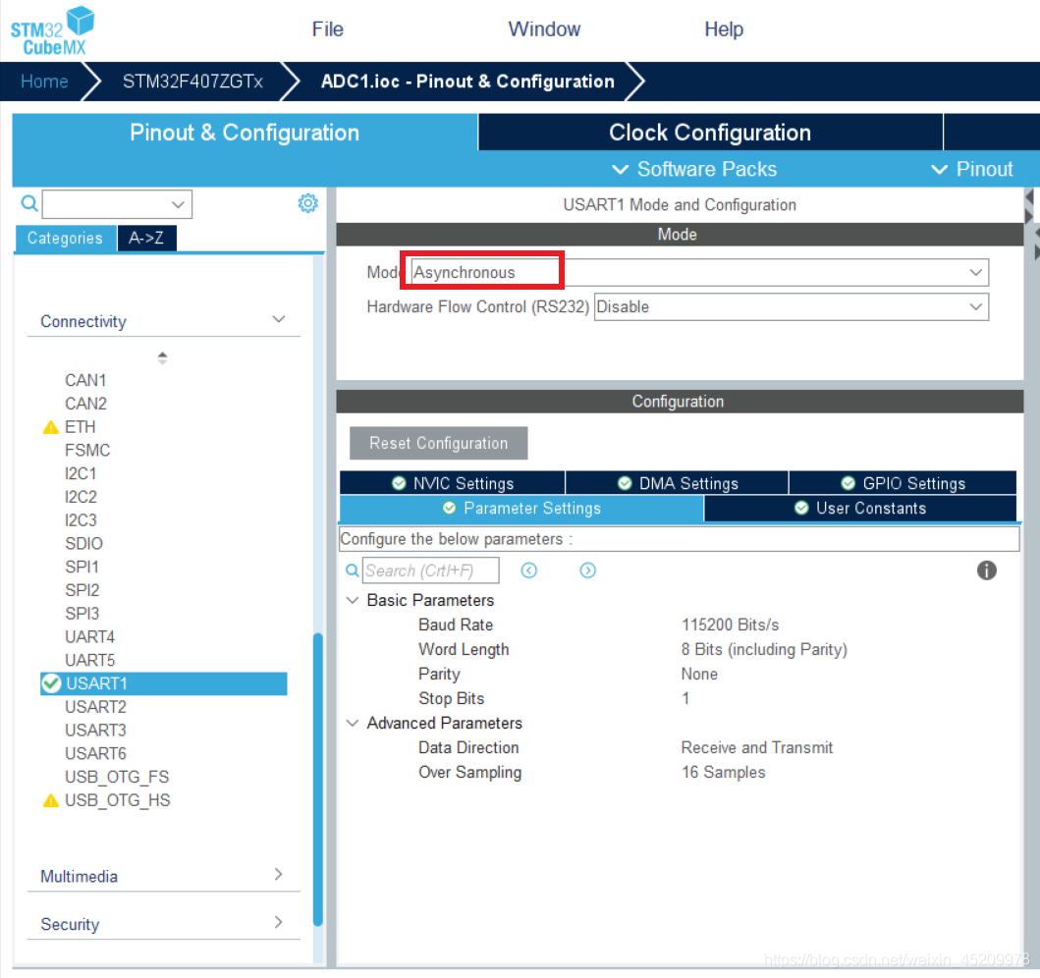Image resolution: width=1040 pixels, height=978 pixels.
Task: Click the parameter search magnifier icon
Action: point(353,570)
